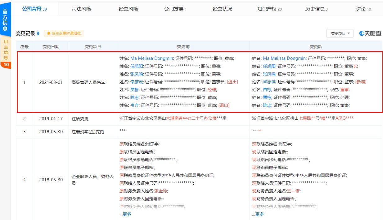Open the 历史信息 tab
The image size is (383, 220).
coord(316,9)
